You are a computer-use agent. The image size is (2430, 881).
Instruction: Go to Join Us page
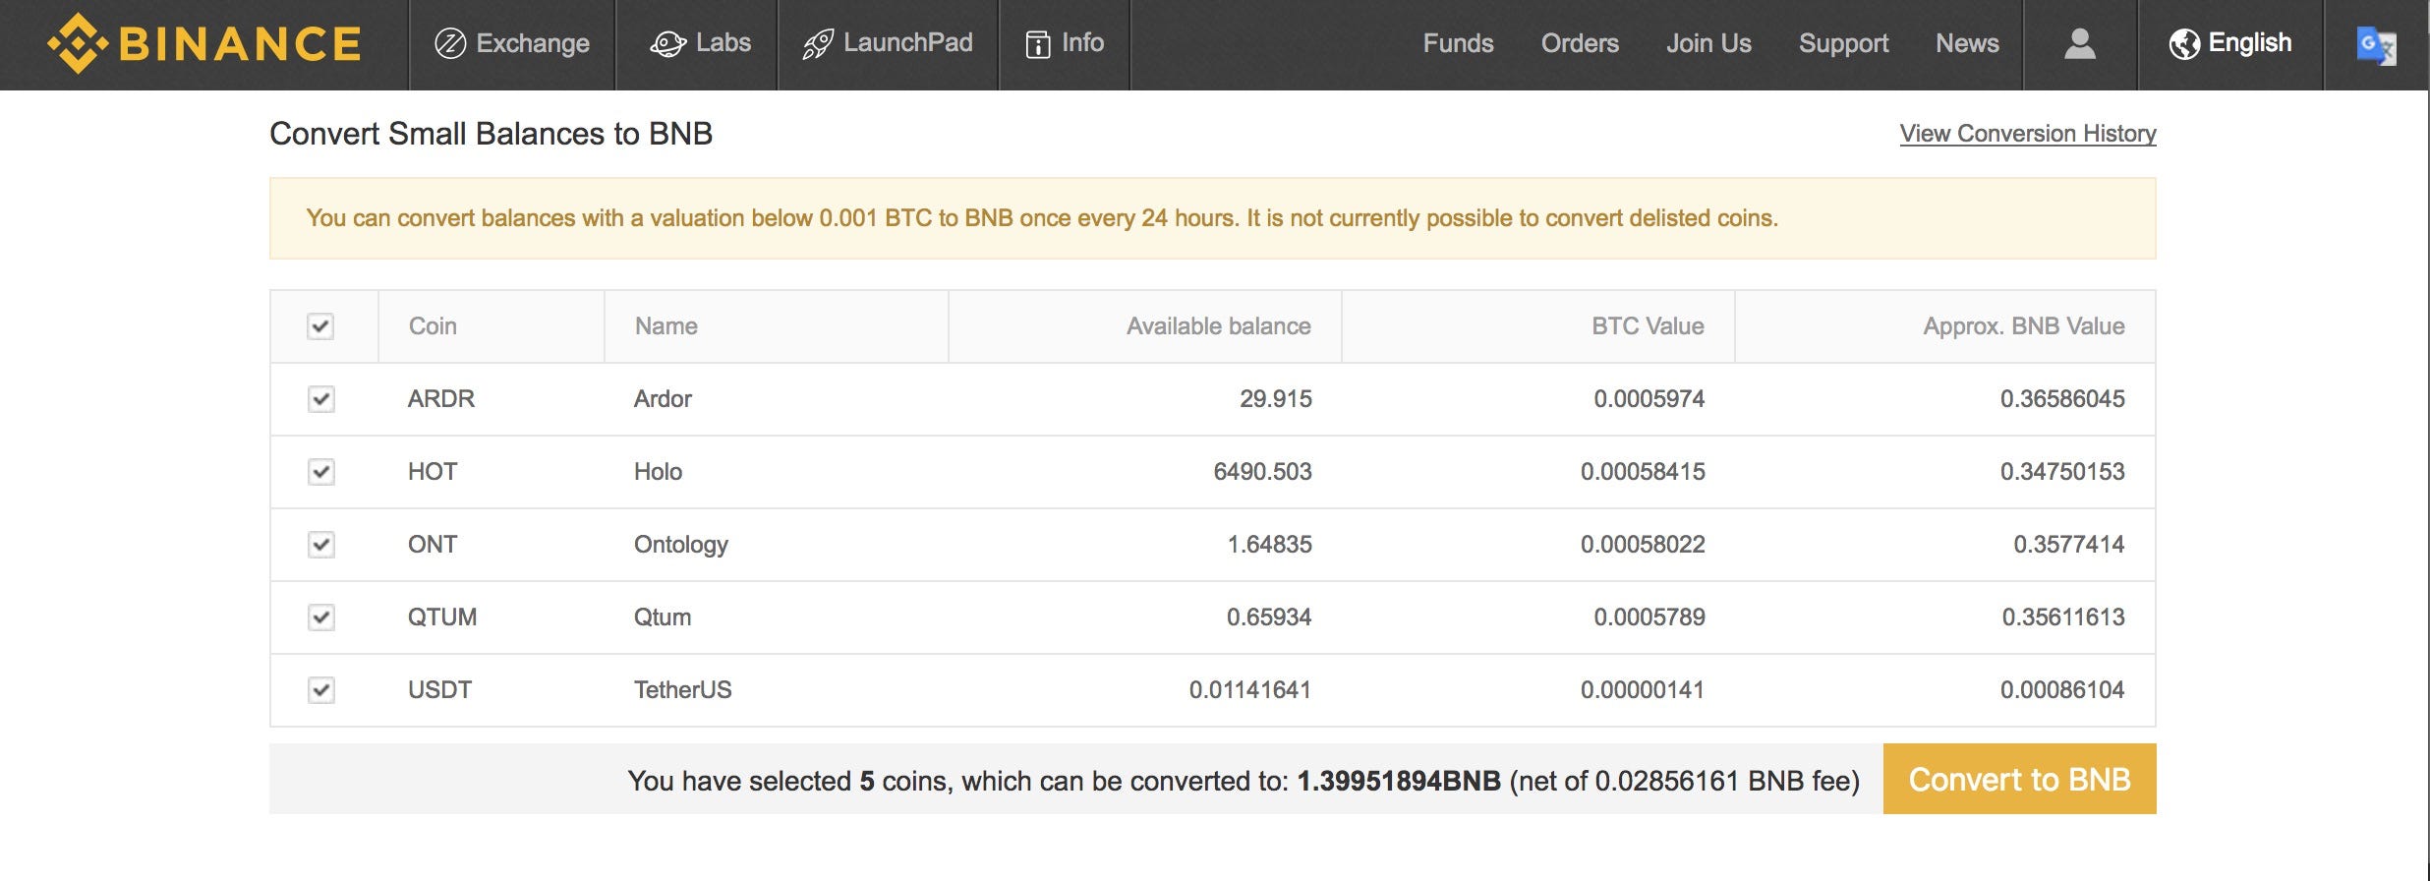(x=1708, y=43)
